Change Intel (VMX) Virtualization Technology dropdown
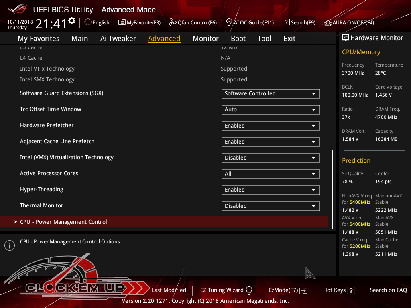 click(271, 158)
